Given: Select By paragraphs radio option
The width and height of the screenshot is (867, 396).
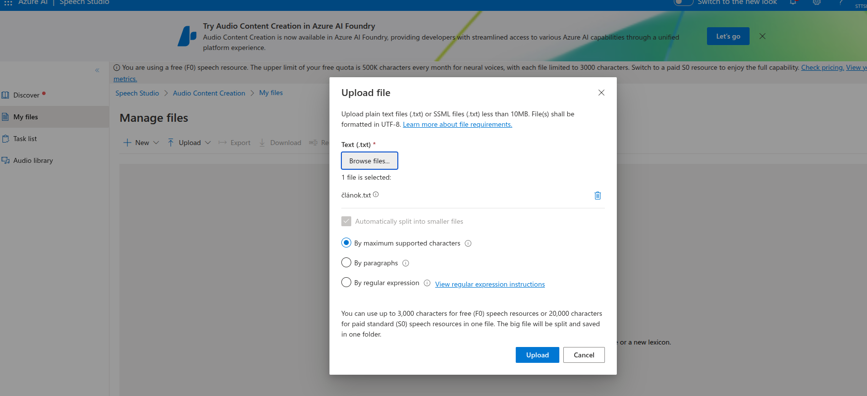Looking at the screenshot, I should point(346,262).
